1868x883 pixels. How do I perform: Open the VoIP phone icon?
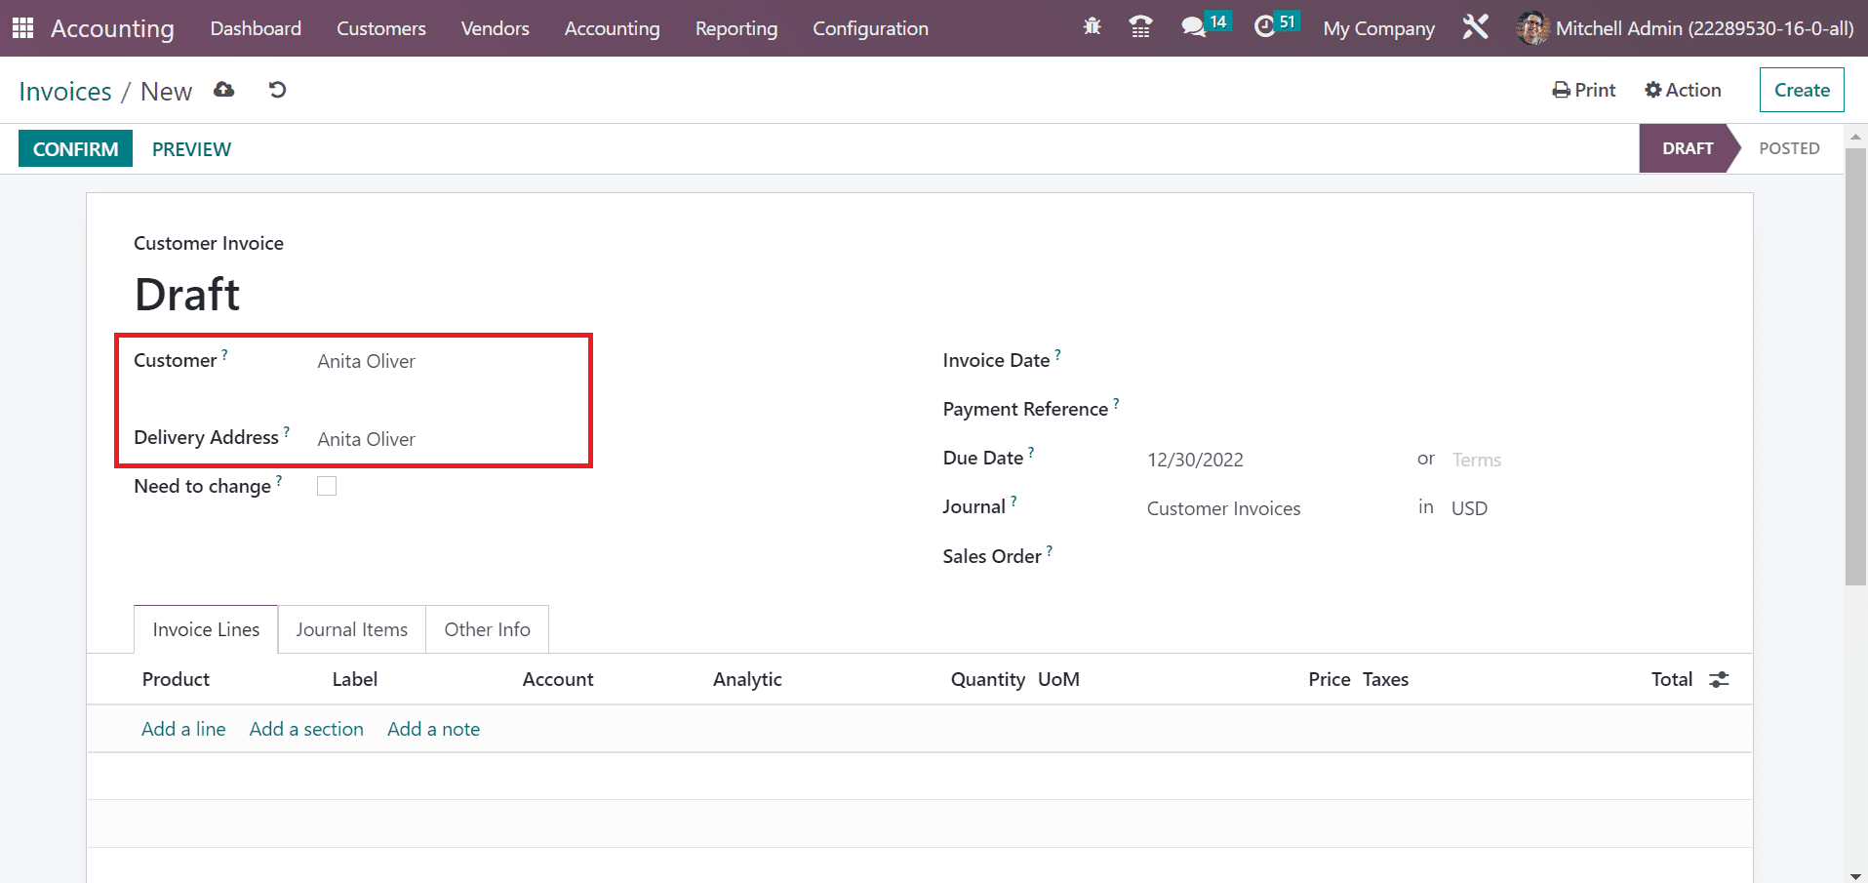(1140, 26)
